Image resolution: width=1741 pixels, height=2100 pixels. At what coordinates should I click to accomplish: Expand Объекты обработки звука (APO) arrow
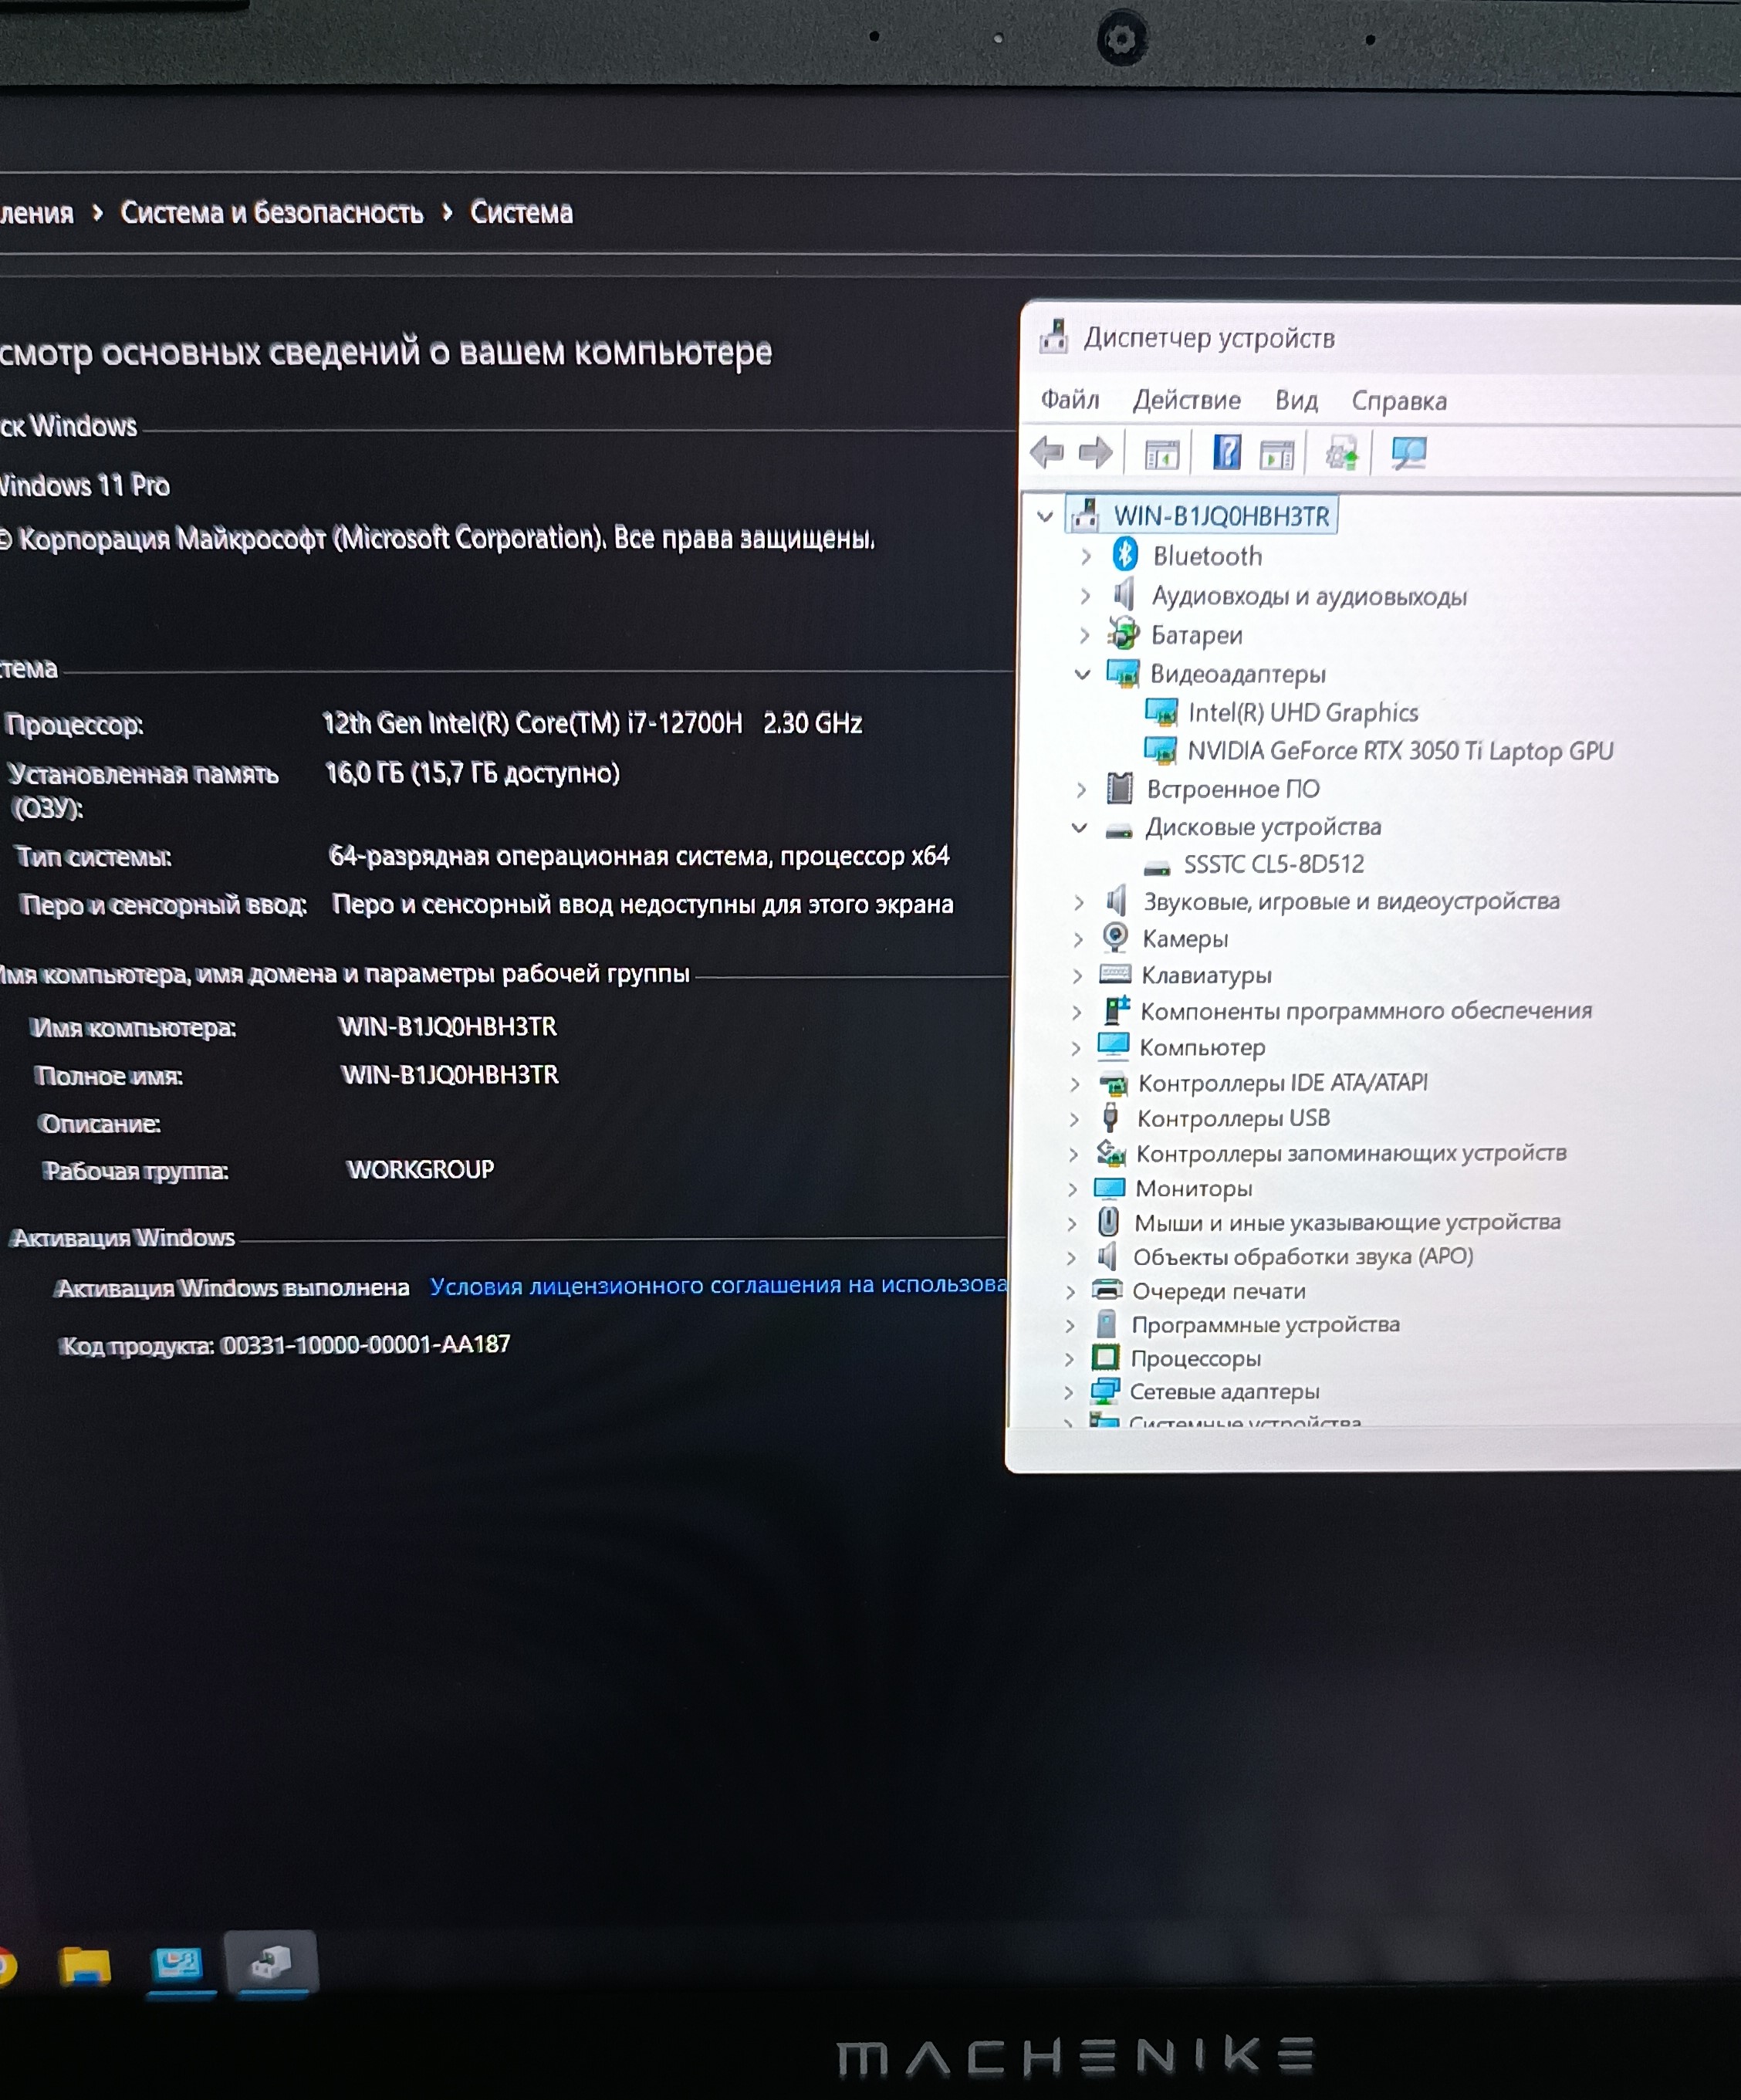pos(1071,1257)
